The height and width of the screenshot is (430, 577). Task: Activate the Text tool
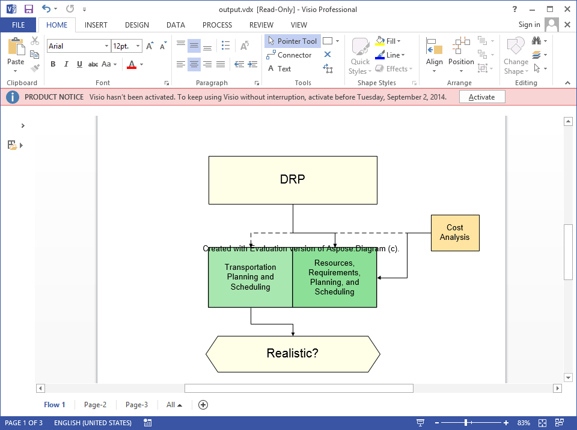[x=279, y=68]
